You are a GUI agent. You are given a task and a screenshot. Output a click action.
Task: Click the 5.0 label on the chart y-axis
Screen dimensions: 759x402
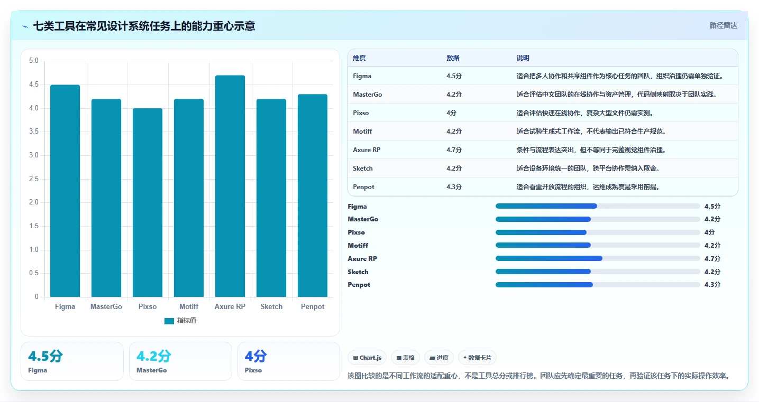point(34,61)
